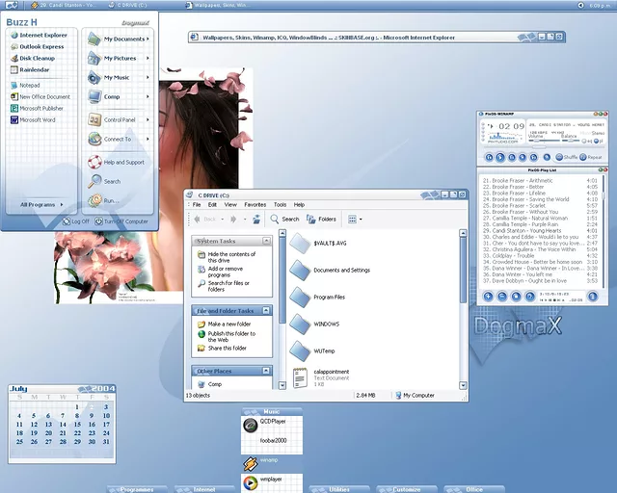This screenshot has height=493, width=617.
Task: Click 'Make a new folder' link
Action: click(228, 324)
